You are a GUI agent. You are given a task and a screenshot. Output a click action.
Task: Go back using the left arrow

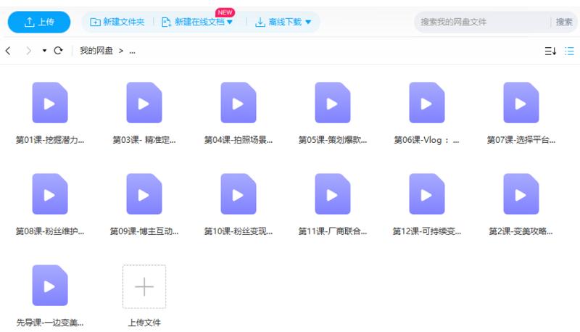(9, 51)
